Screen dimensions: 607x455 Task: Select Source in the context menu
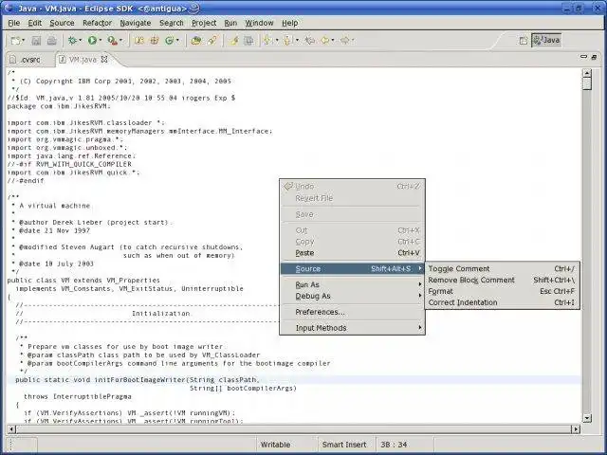tap(352, 268)
